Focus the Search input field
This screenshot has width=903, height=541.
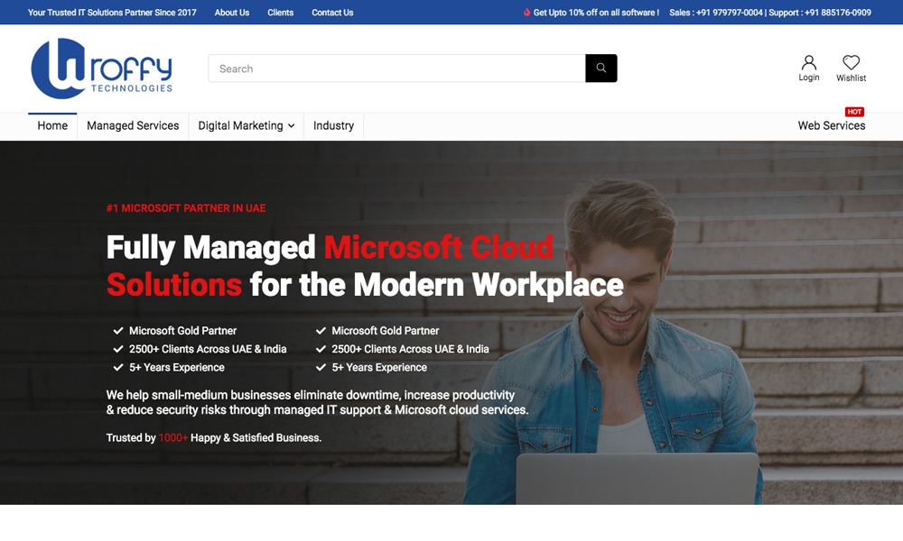(x=397, y=69)
